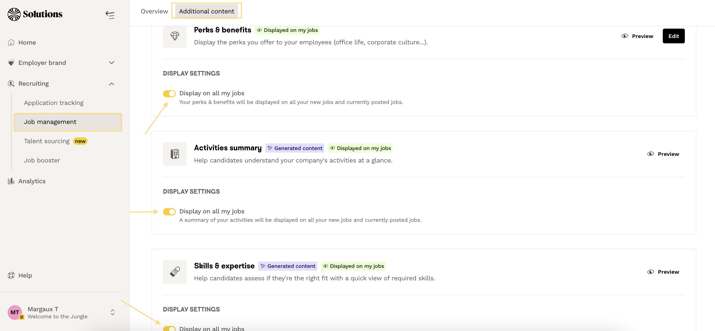Image resolution: width=715 pixels, height=331 pixels.
Task: Click the Activities summary building icon
Action: [x=175, y=154]
